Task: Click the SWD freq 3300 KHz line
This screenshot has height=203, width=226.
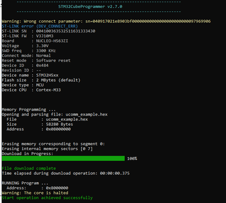Action: click(29, 51)
